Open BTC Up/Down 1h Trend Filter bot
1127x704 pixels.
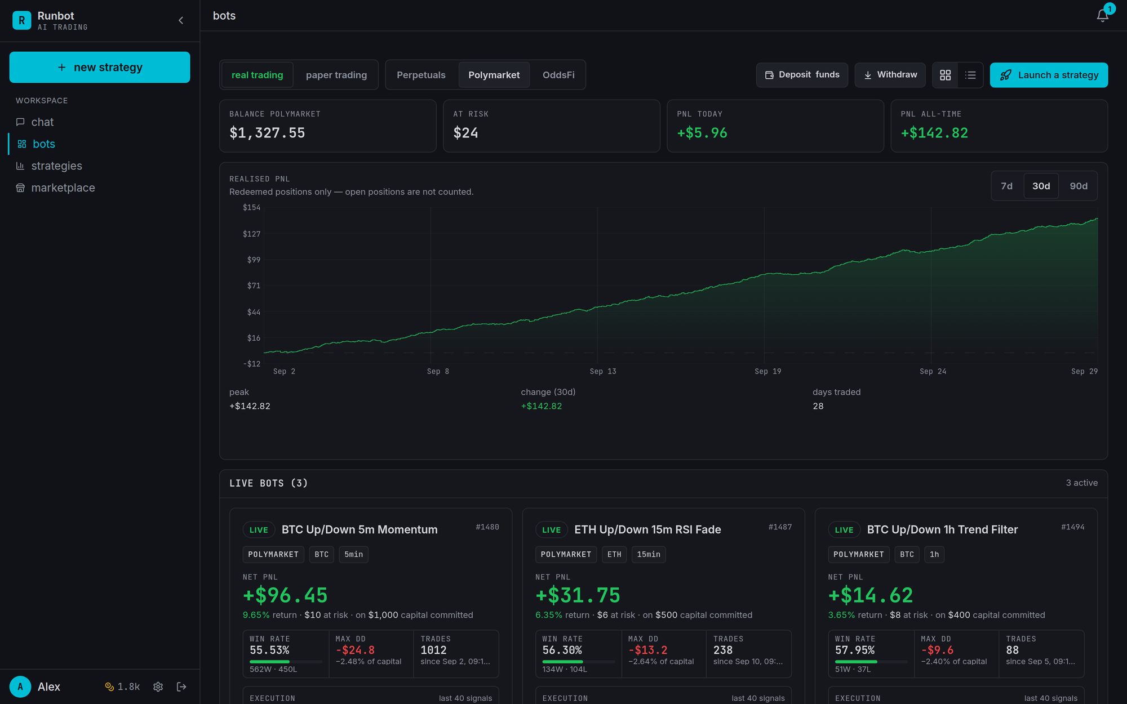942,529
